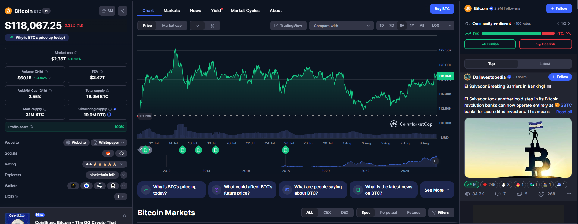Select 7D chart range

coord(391,26)
